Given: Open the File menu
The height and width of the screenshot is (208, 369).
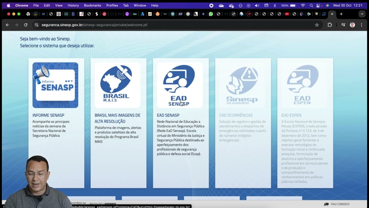Looking at the screenshot, I should (x=36, y=5).
